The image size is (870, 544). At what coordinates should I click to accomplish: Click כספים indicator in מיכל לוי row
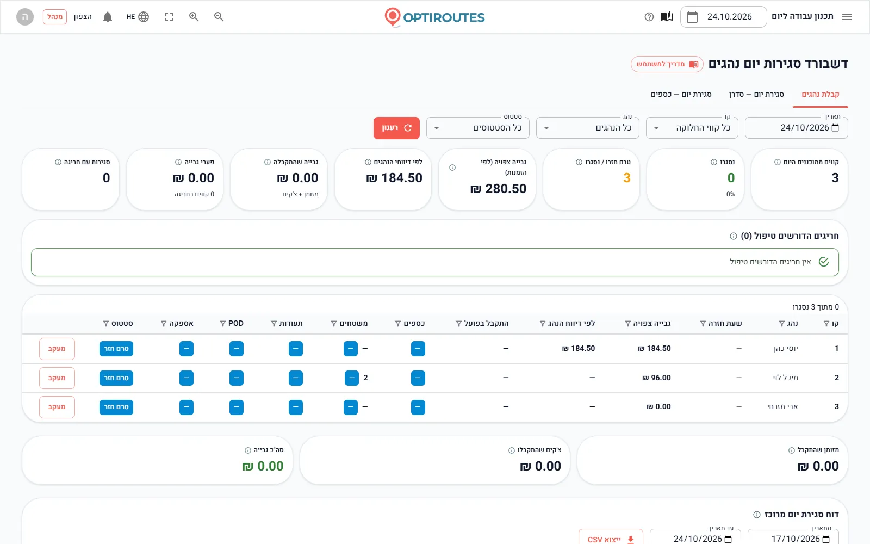(x=418, y=378)
